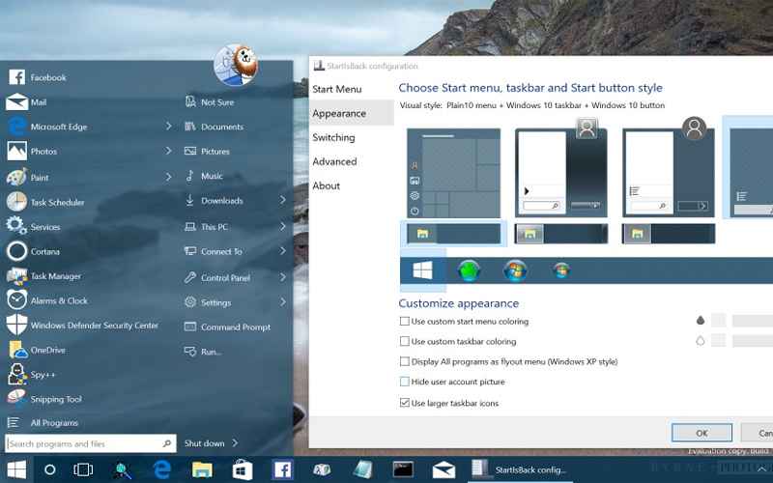Pick the taskbar color swatch
The image size is (773, 483).
pos(718,340)
